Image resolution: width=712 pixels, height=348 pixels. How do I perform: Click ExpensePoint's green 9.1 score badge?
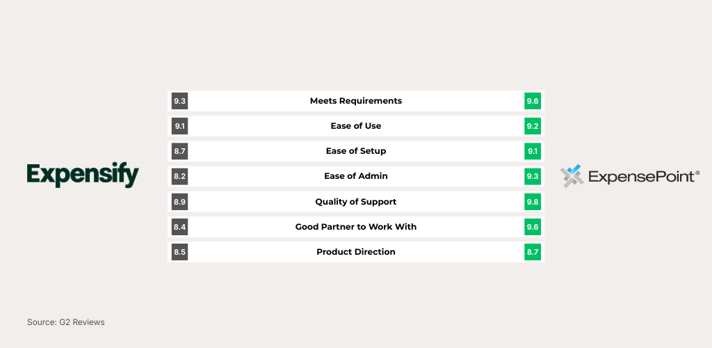point(533,151)
